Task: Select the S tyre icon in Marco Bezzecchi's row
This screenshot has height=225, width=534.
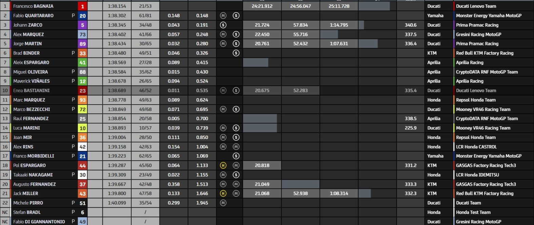Action: click(236, 109)
